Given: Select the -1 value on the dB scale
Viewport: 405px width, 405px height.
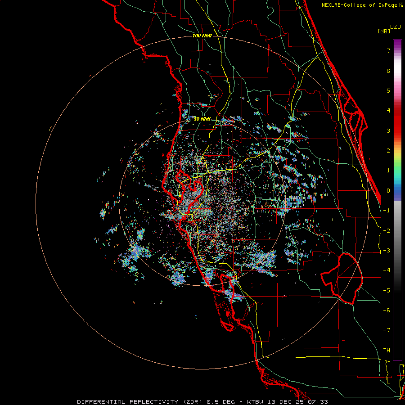Looking at the screenshot, I should tap(387, 211).
